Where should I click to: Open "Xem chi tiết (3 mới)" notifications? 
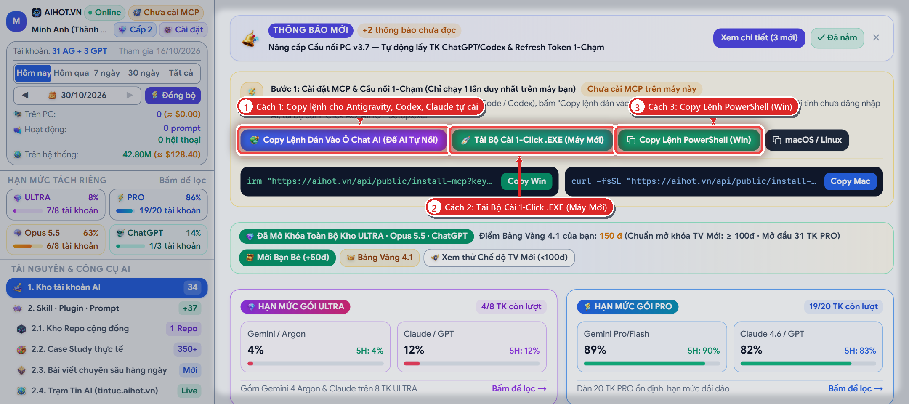759,38
